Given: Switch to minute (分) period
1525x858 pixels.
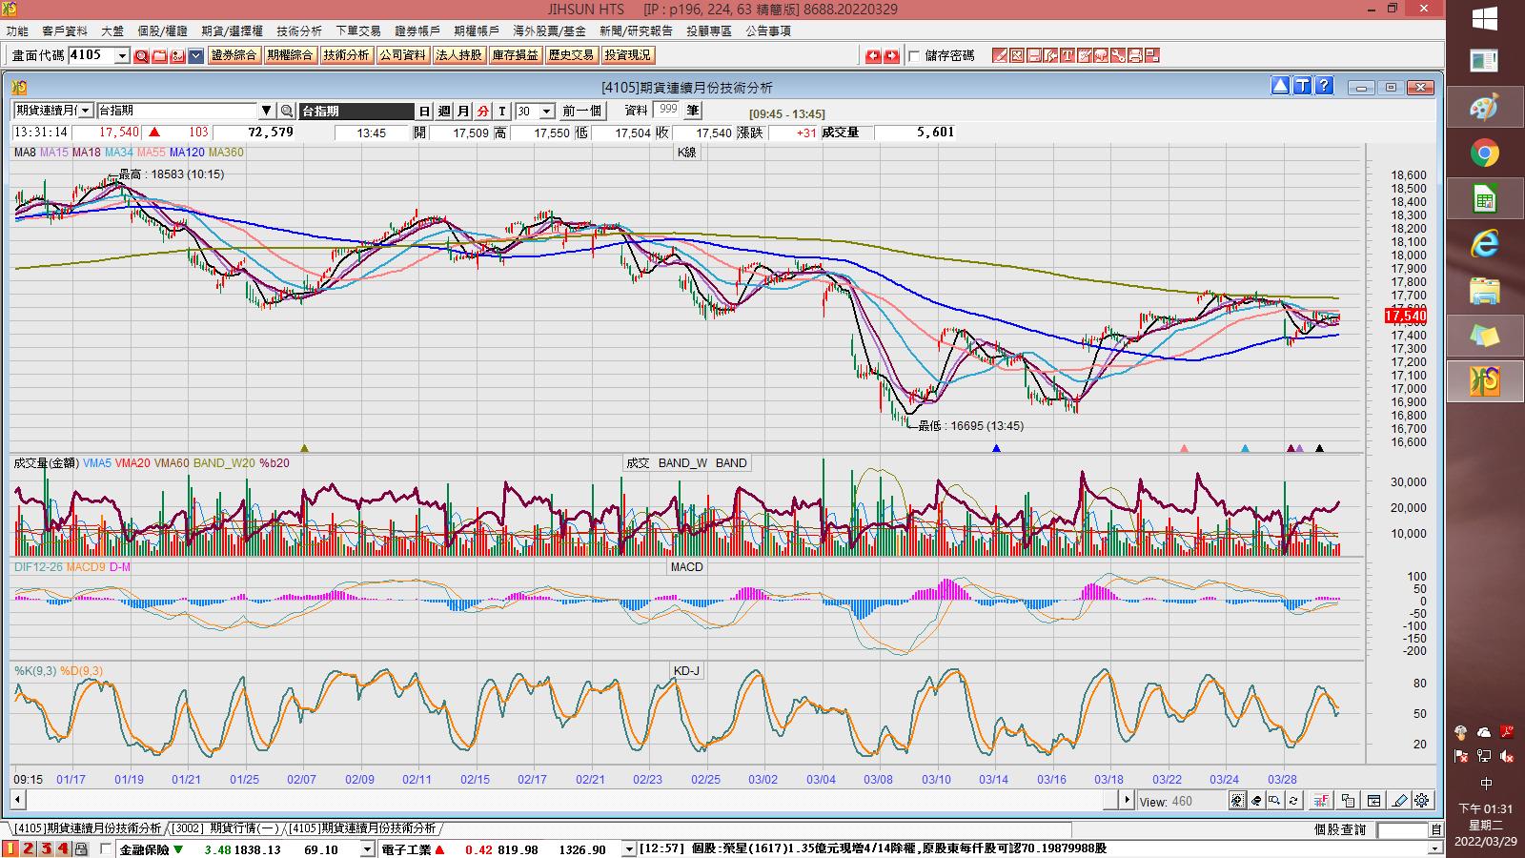Looking at the screenshot, I should click(x=483, y=112).
